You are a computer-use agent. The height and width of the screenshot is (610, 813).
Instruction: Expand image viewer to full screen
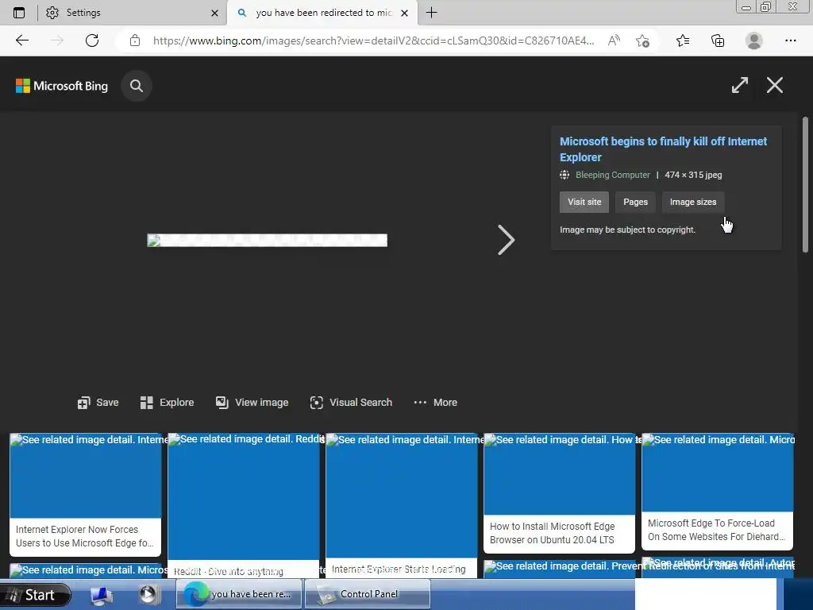pyautogui.click(x=740, y=85)
